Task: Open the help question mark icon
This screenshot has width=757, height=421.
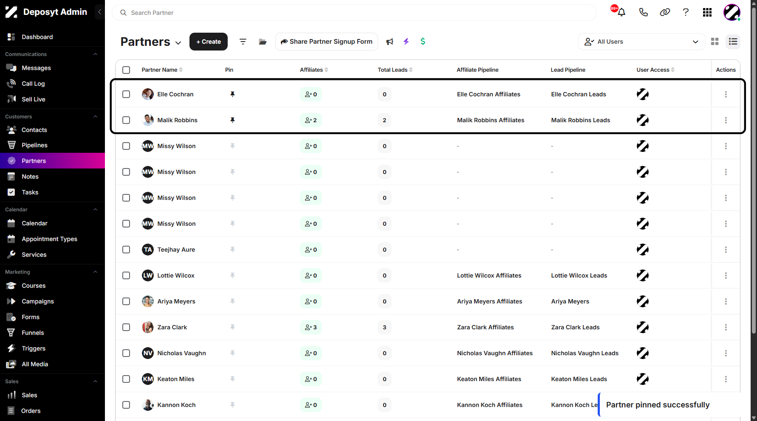Action: [686, 12]
